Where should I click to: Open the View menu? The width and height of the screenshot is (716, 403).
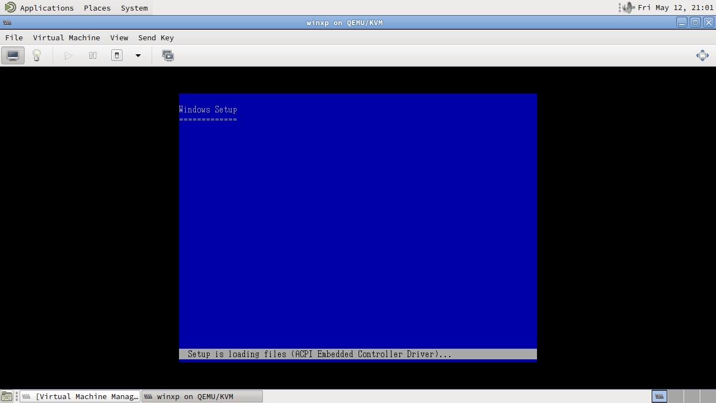pyautogui.click(x=119, y=38)
